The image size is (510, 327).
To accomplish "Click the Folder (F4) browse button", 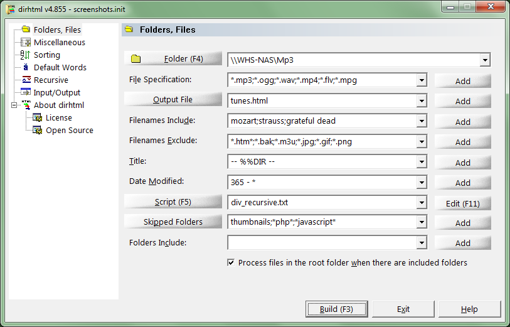I will click(x=173, y=58).
